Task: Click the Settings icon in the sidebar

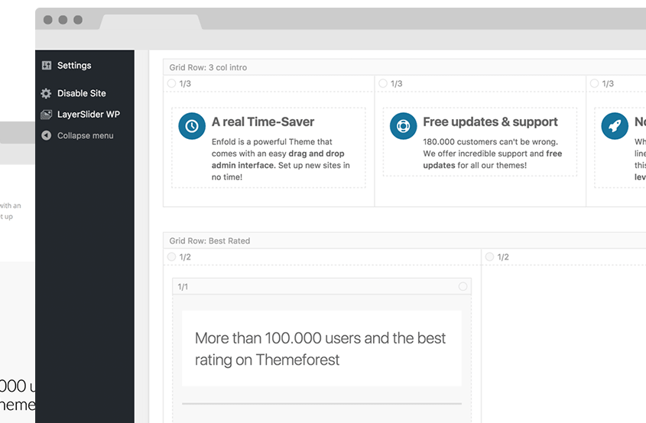Action: click(x=47, y=66)
